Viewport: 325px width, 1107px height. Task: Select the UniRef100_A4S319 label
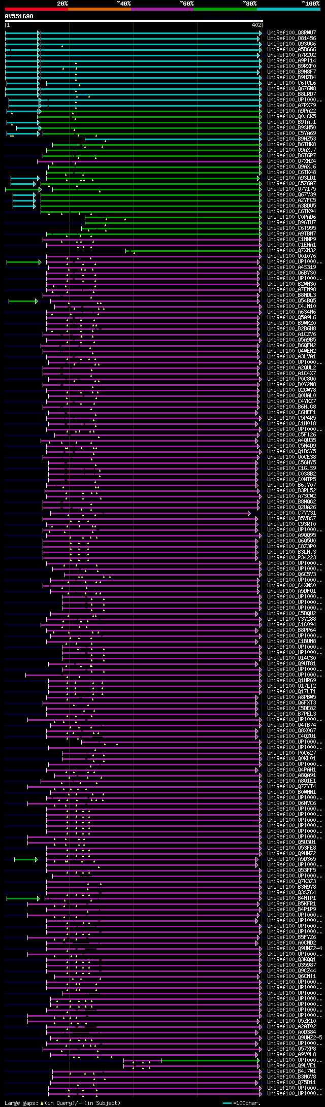291,267
